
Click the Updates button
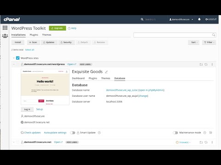coord(49,42)
